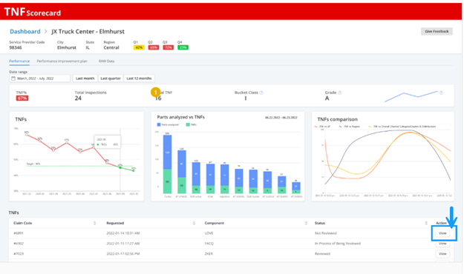Click the red Q2 65% quarter badge
Image resolution: width=464 pixels, height=274 pixels.
(153, 47)
